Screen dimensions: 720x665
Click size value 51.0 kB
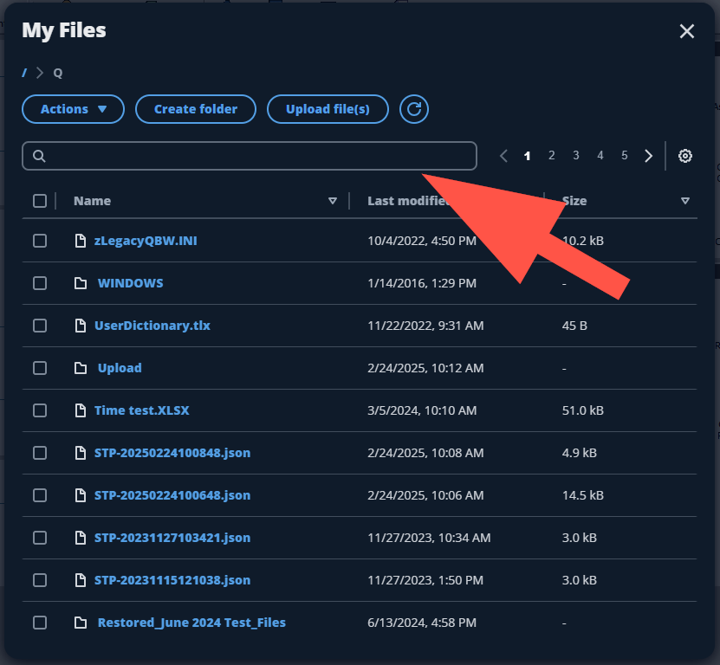[x=583, y=410]
